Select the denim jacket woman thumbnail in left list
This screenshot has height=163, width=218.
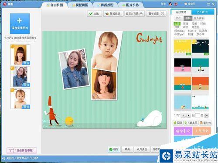(x=20, y=77)
